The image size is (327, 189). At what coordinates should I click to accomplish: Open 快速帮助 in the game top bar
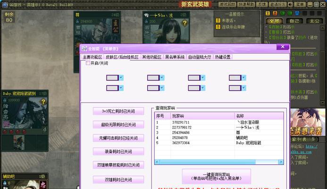click(x=246, y=4)
